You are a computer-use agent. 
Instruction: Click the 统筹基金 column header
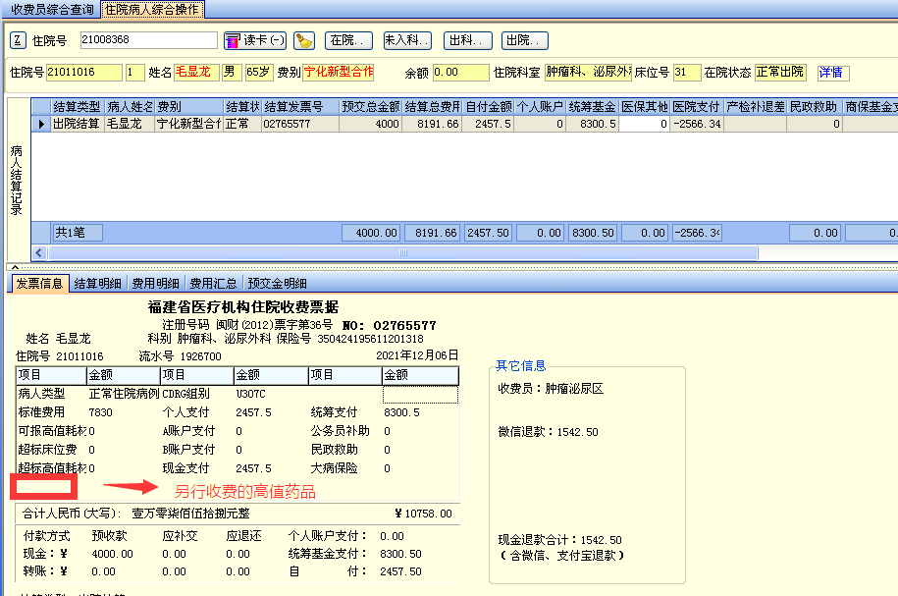click(592, 107)
